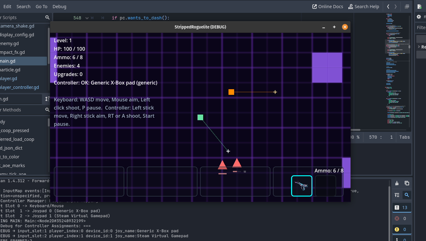Image resolution: width=426 pixels, height=241 pixels.
Task: Click the new scene file icon
Action: click(x=419, y=7)
